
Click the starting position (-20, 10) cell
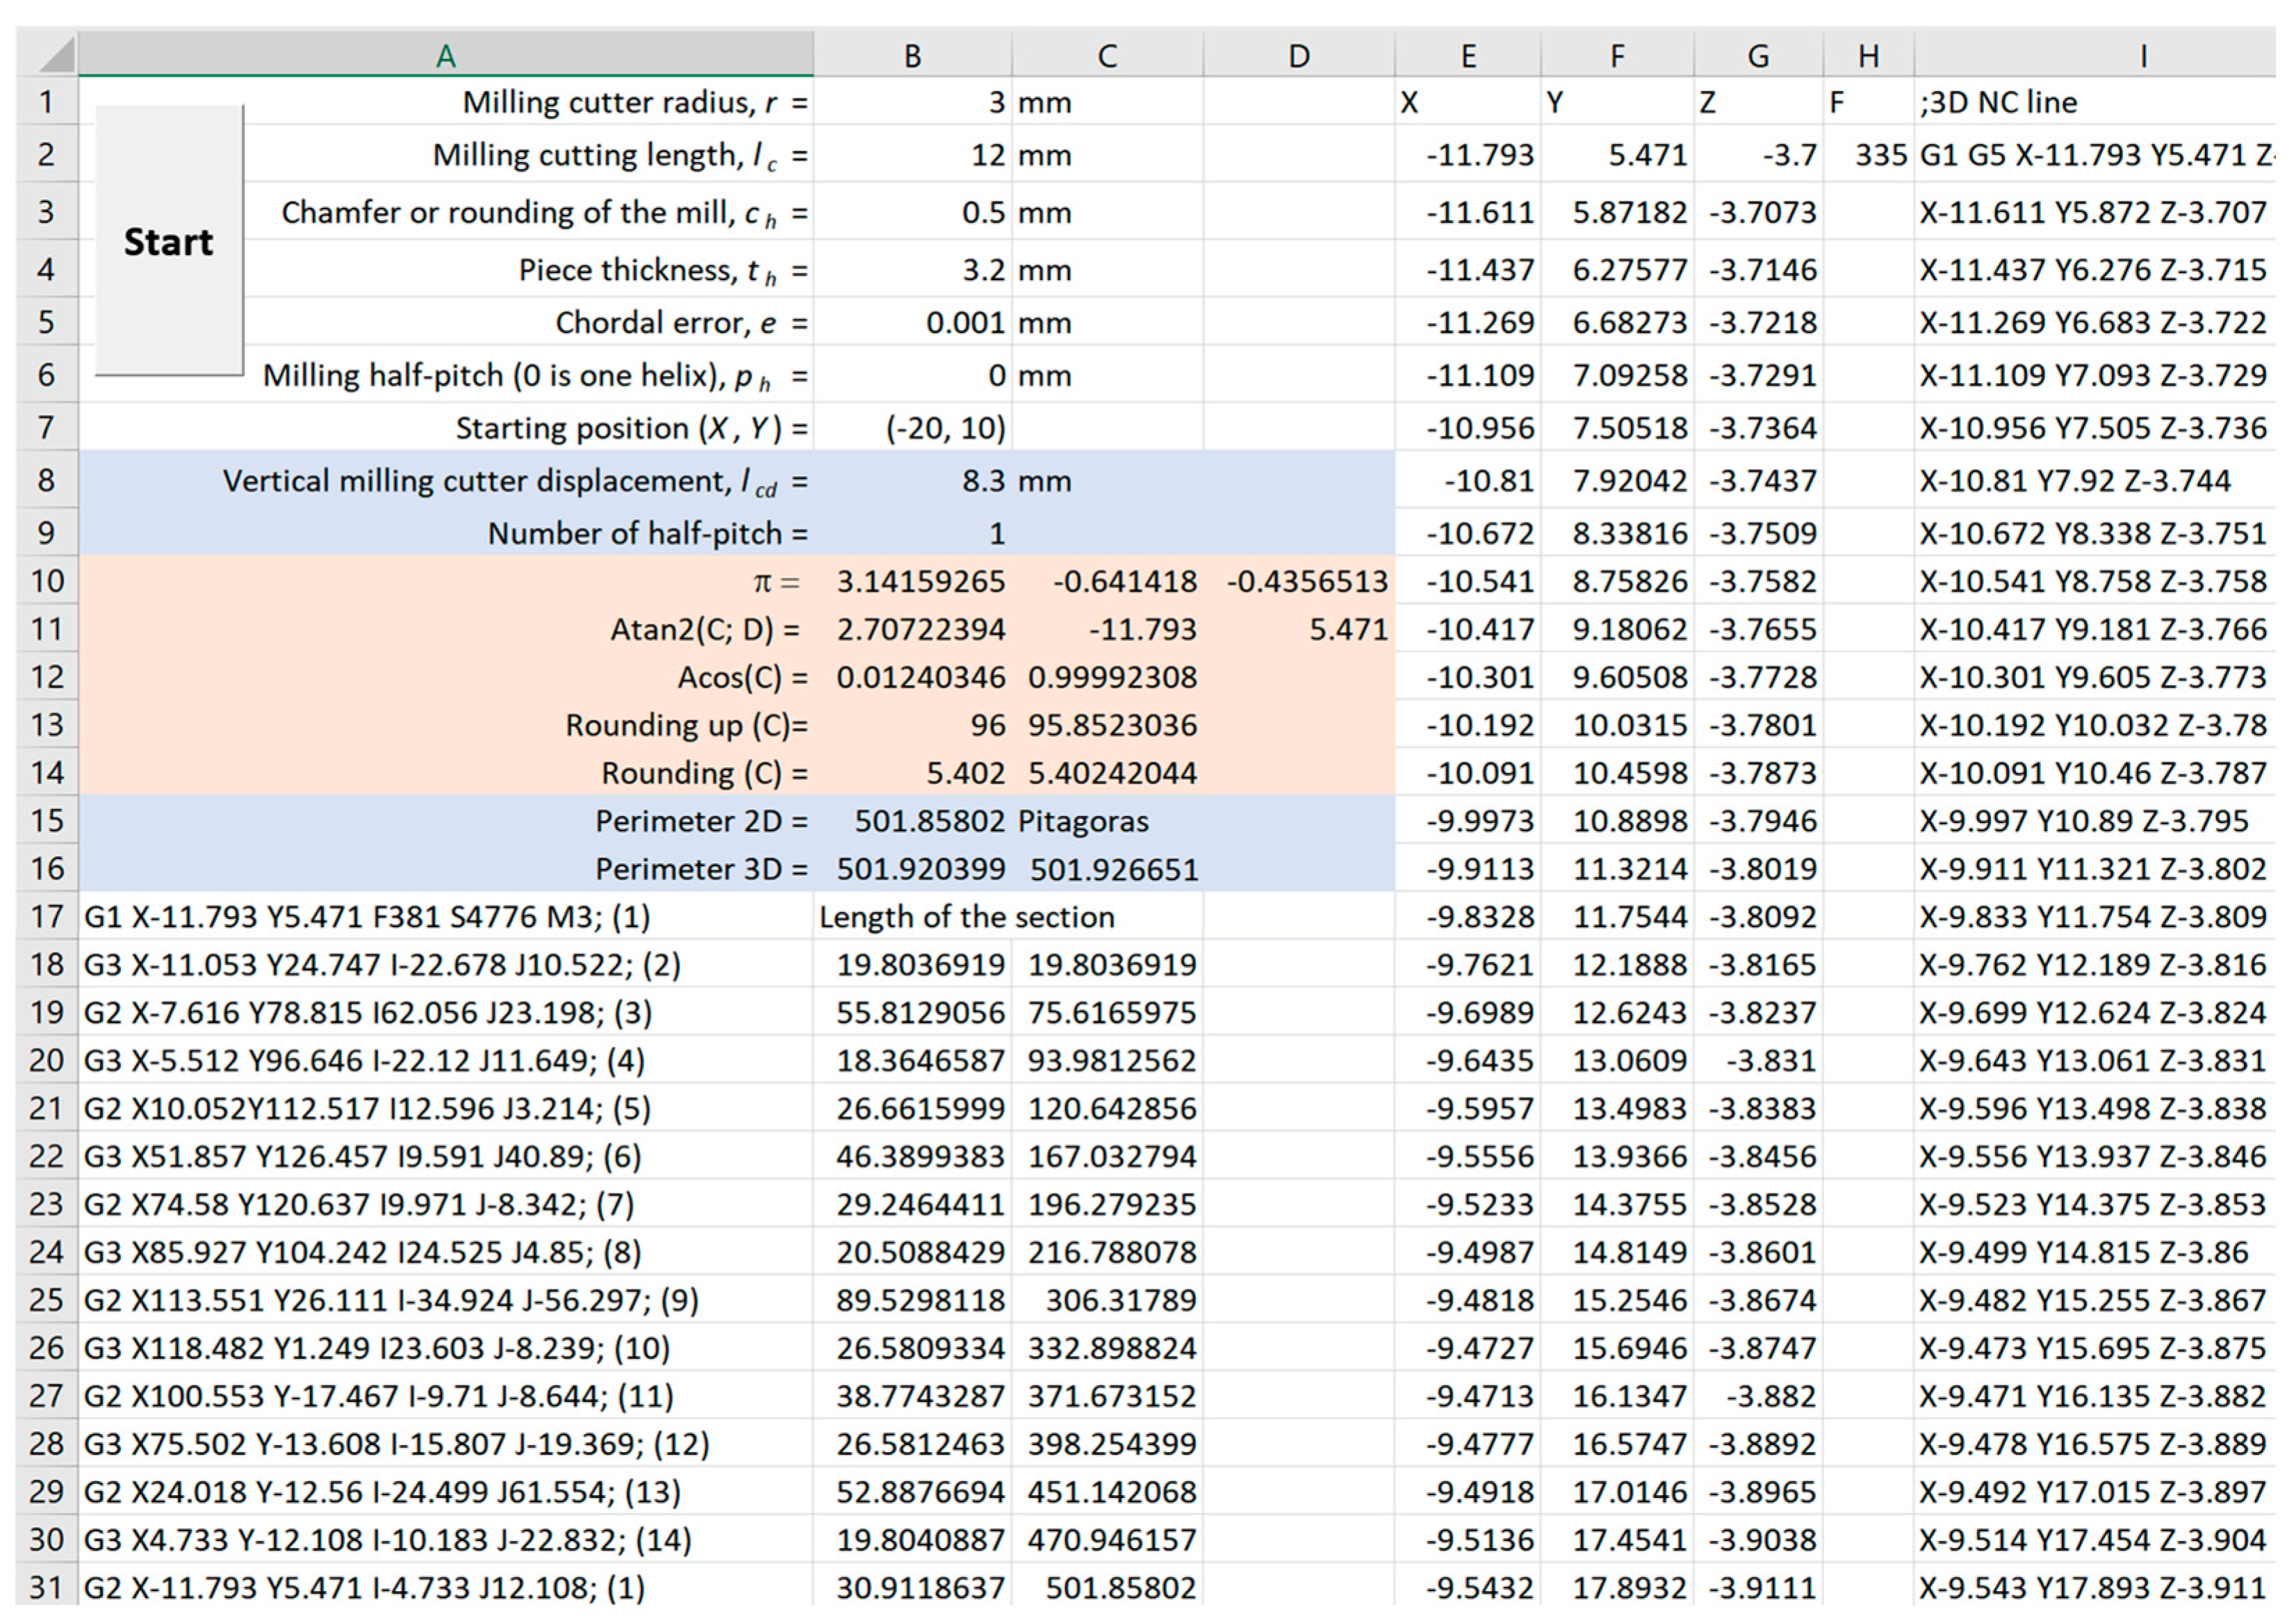(x=912, y=428)
